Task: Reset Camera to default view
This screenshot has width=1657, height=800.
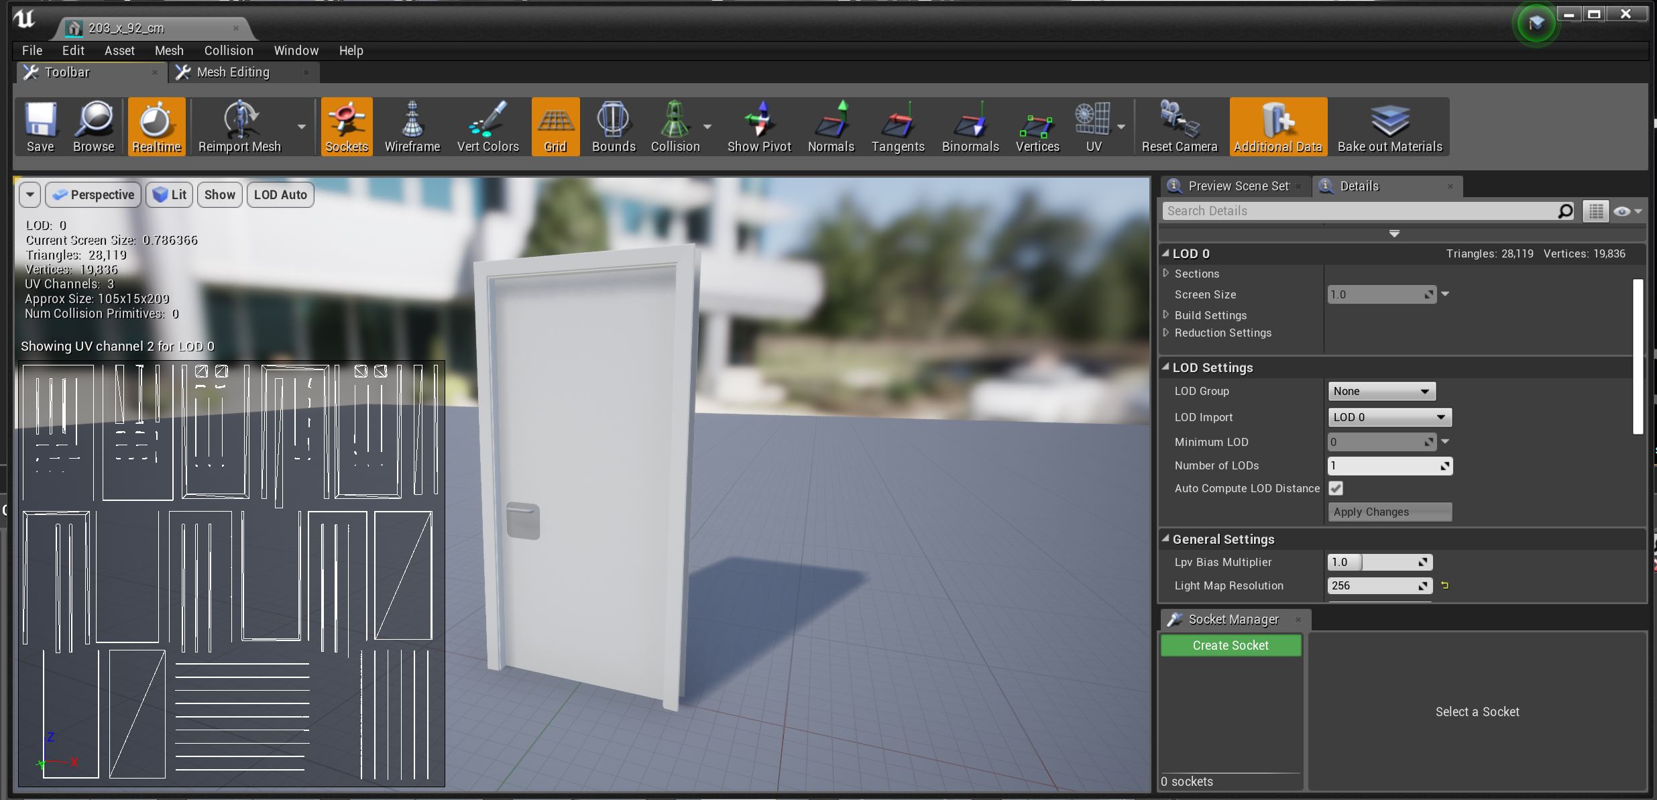Action: click(1180, 127)
